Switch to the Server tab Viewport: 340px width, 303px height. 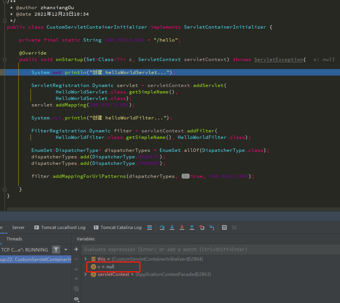tap(18, 227)
